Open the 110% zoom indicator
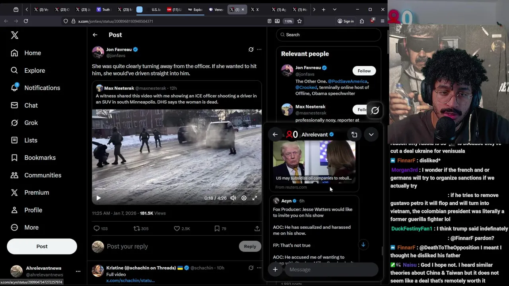509x286 pixels. pos(288,21)
